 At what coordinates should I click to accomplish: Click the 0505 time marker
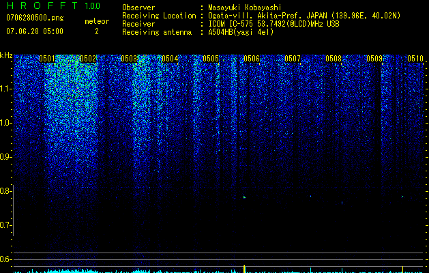tap(211, 59)
